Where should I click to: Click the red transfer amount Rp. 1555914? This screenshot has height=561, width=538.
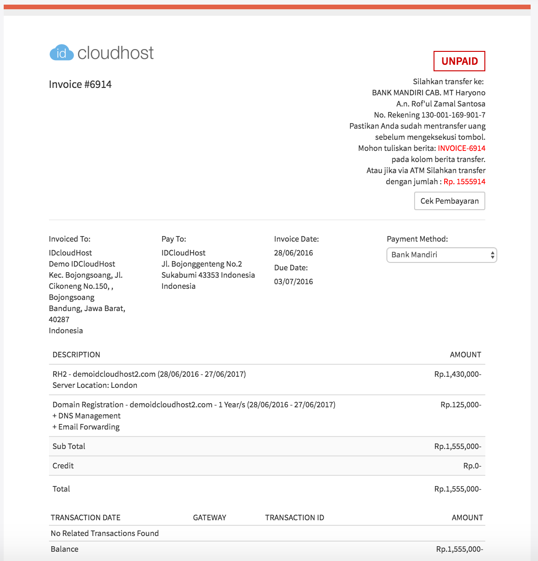point(464,181)
